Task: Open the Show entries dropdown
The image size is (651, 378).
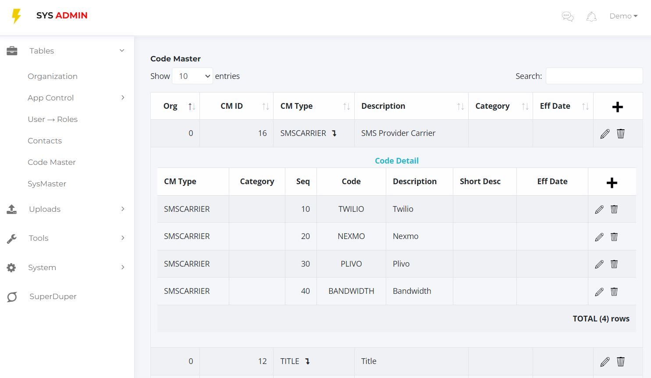Action: (192, 76)
